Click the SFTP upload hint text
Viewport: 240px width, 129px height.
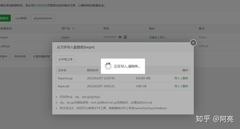[x=113, y=108]
